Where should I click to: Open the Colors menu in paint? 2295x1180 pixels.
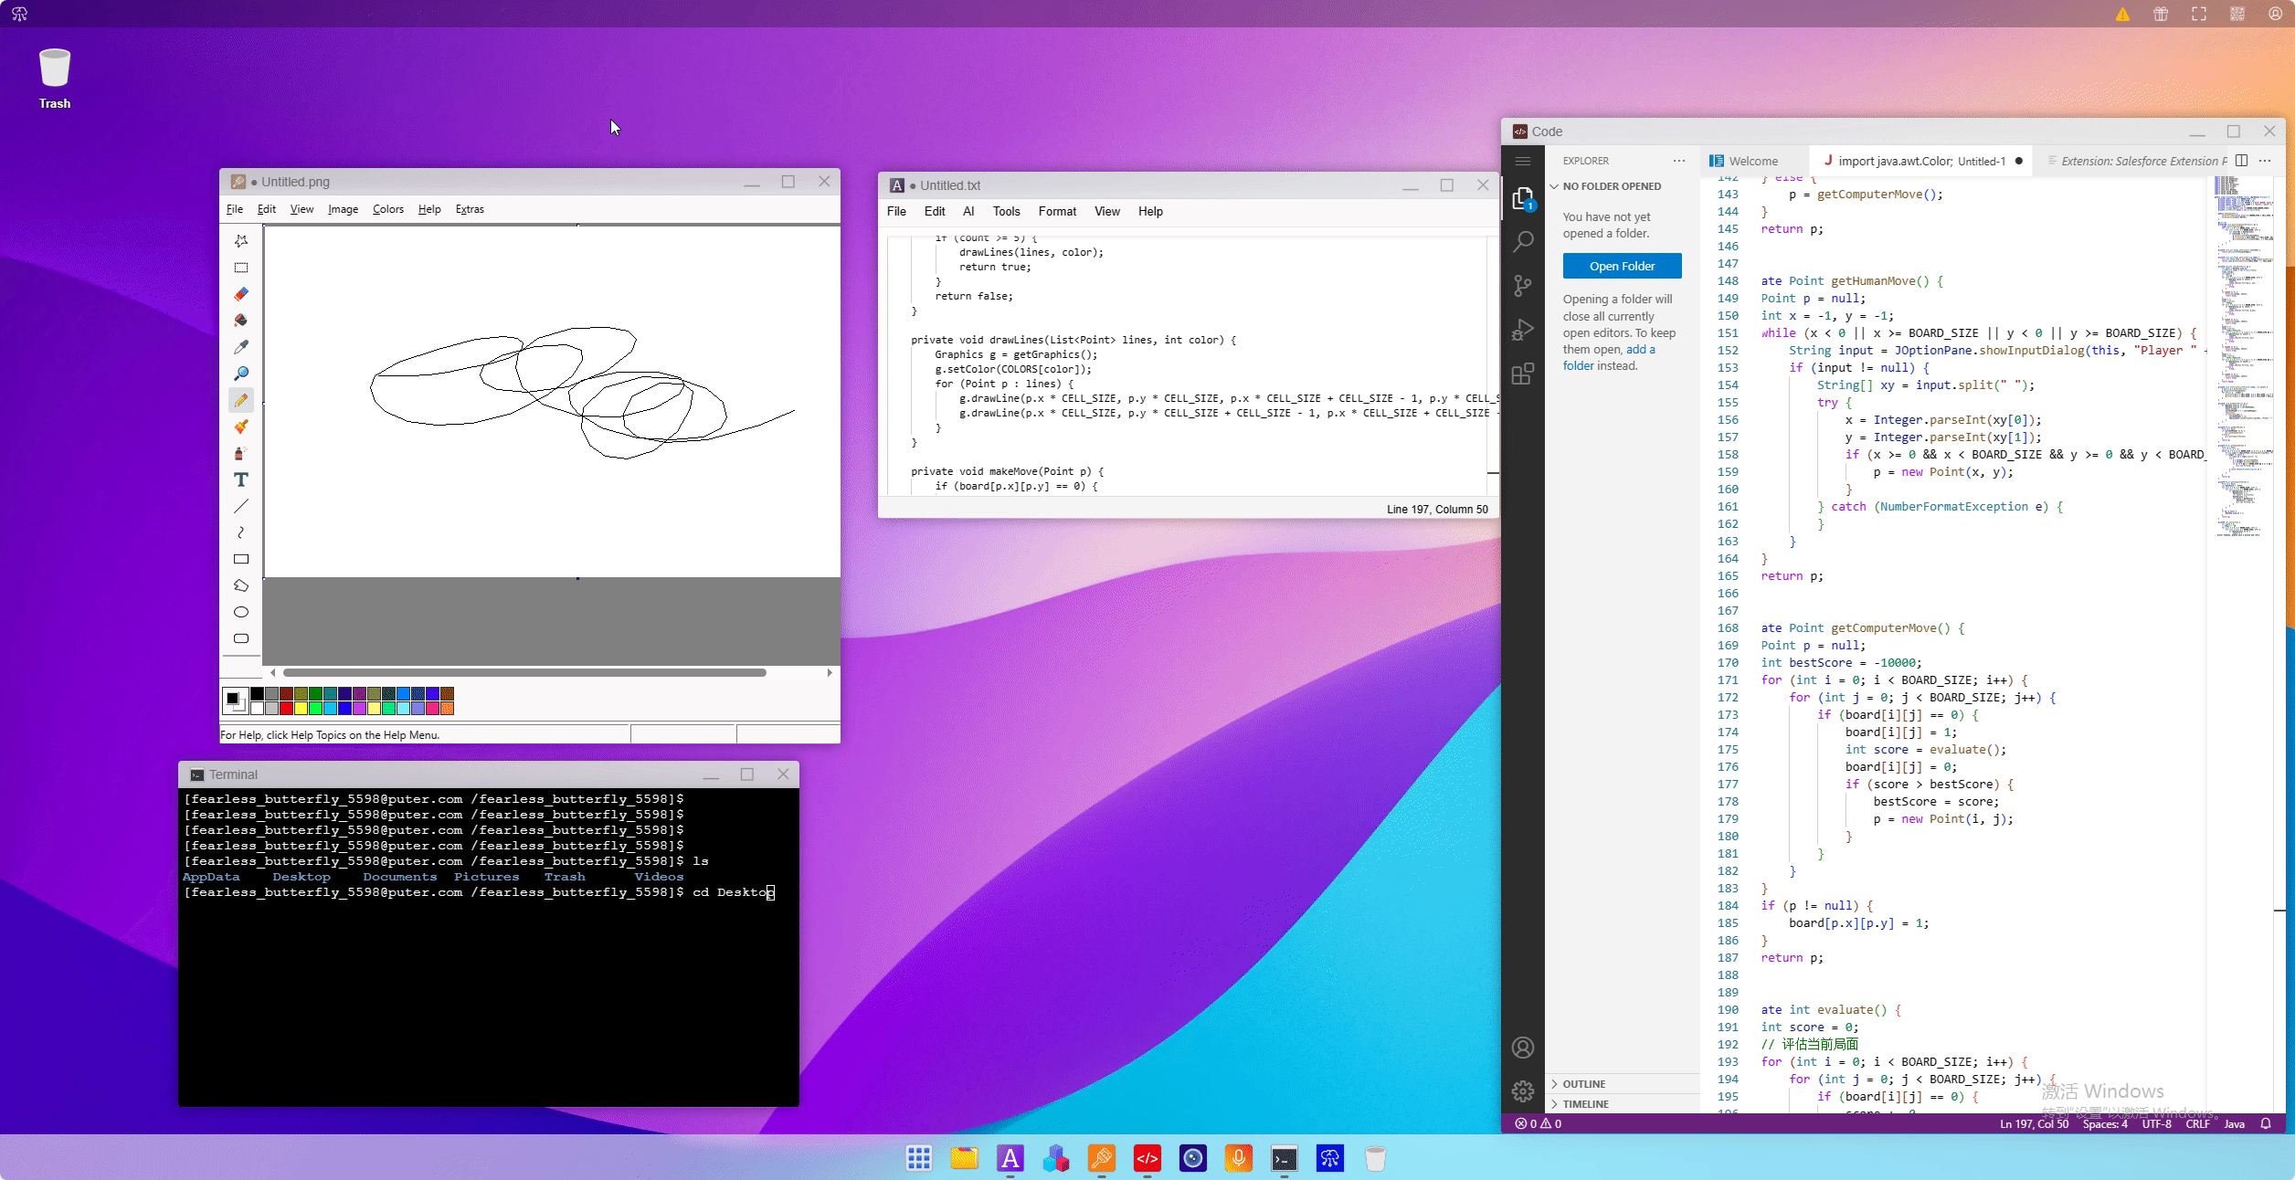387,209
